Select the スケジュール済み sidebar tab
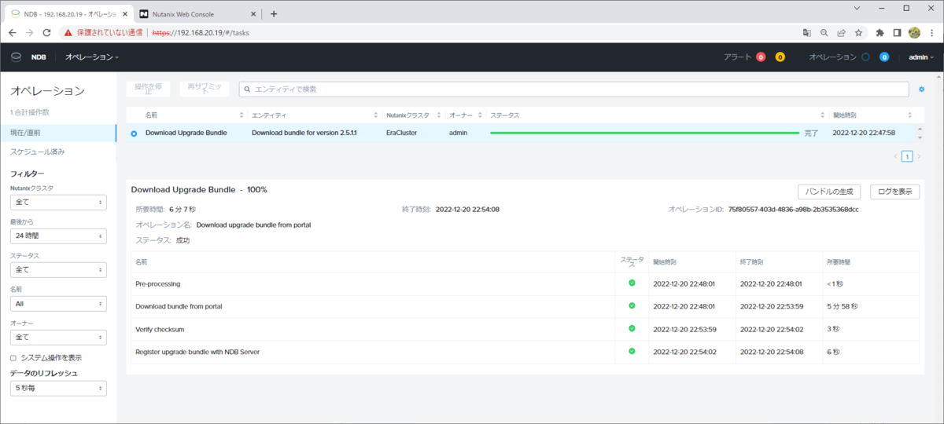This screenshot has width=944, height=424. [x=58, y=151]
